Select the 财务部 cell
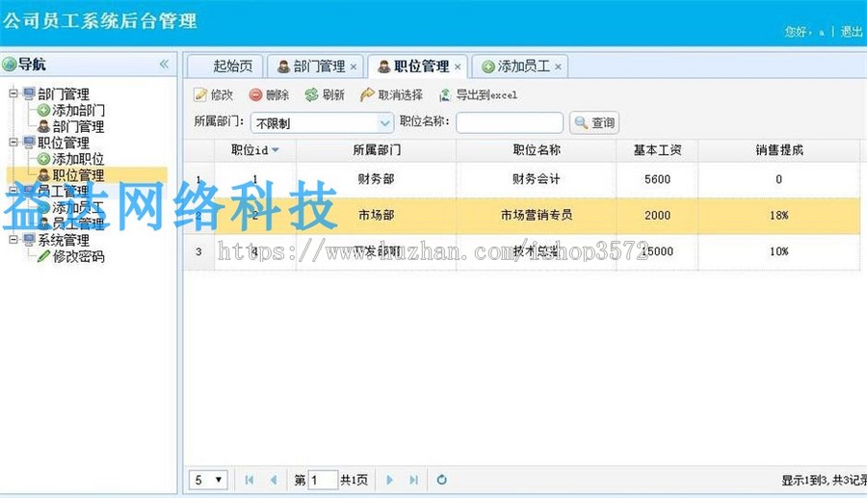The width and height of the screenshot is (867, 498). [x=377, y=179]
